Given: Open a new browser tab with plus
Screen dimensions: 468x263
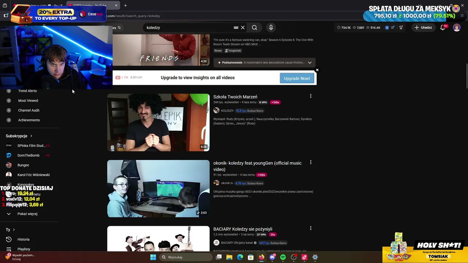Looking at the screenshot, I should pyautogui.click(x=125, y=5).
